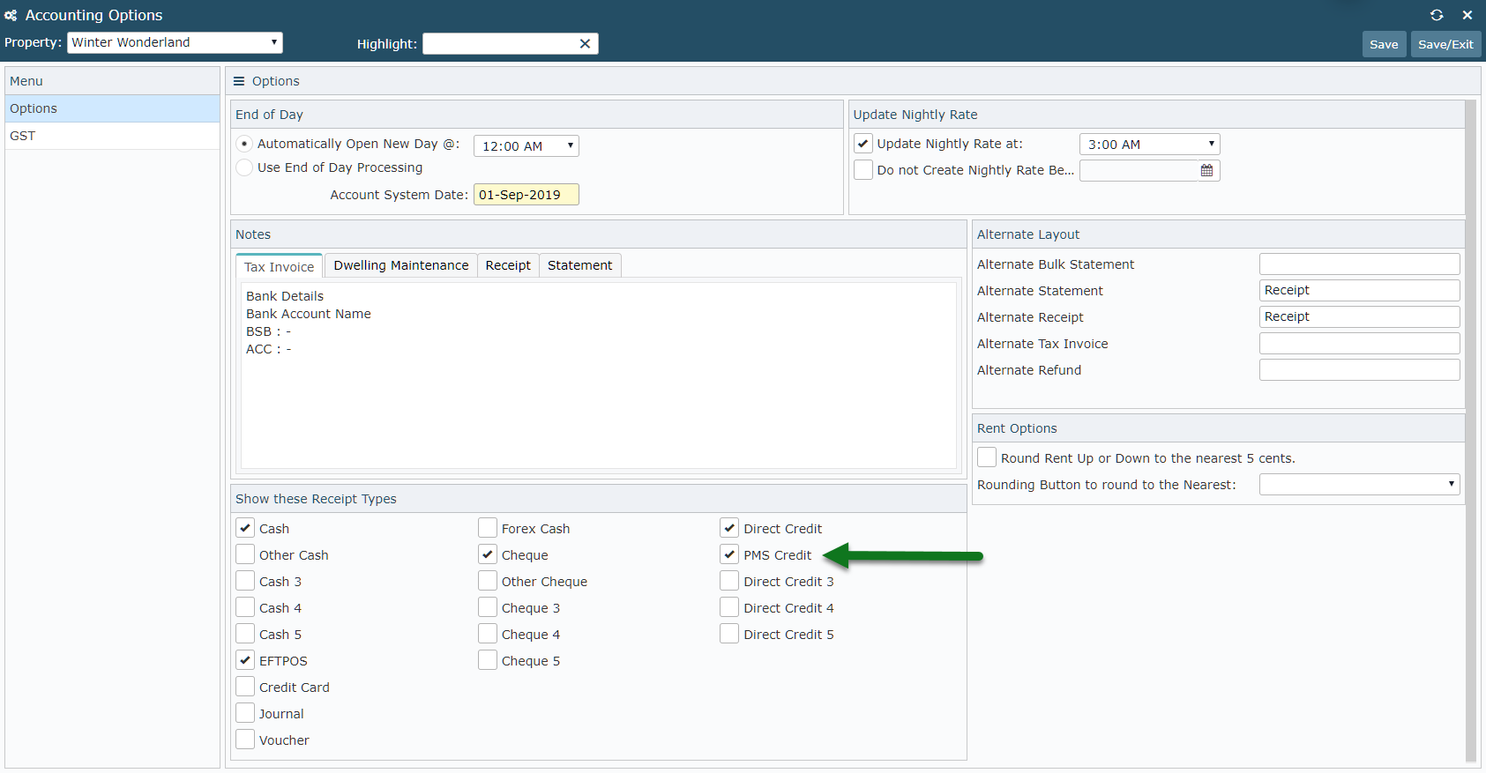The height and width of the screenshot is (773, 1486).
Task: Open the Property dropdown Winter Wonderland
Action: click(175, 42)
